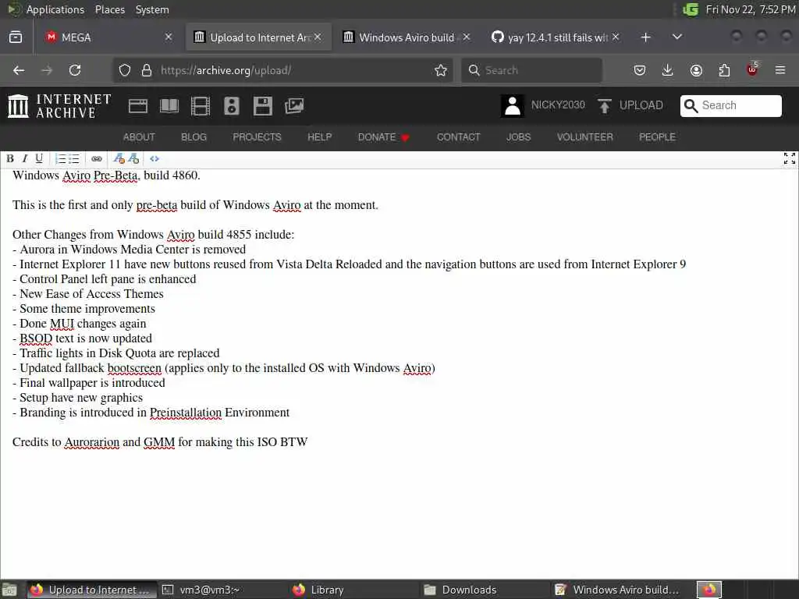Insert numbered list in description editor
Image resolution: width=799 pixels, height=599 pixels.
[61, 159]
